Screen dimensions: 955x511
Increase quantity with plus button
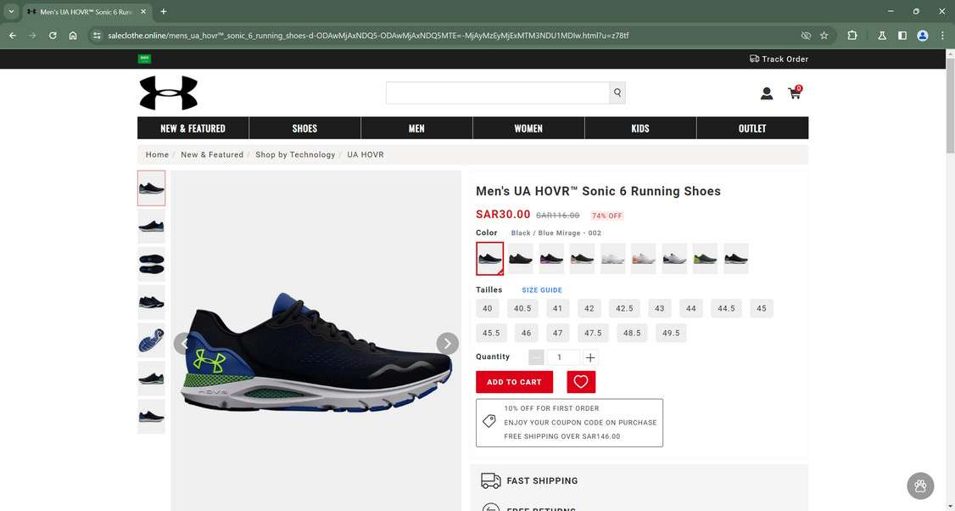tap(590, 357)
